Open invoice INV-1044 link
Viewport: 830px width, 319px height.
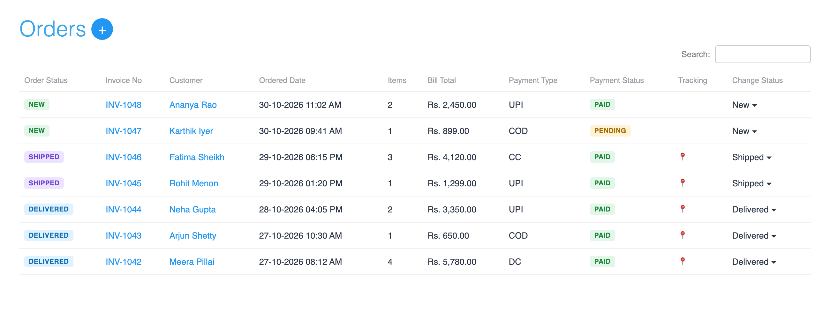tap(124, 210)
